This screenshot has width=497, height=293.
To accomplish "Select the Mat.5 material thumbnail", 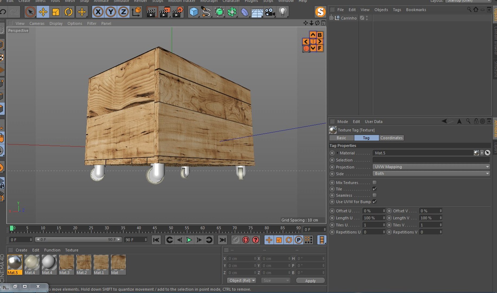I will (x=14, y=265).
